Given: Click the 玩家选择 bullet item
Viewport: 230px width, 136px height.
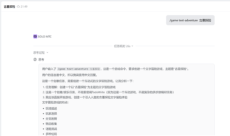Looking at the screenshot, I should click(51, 114).
